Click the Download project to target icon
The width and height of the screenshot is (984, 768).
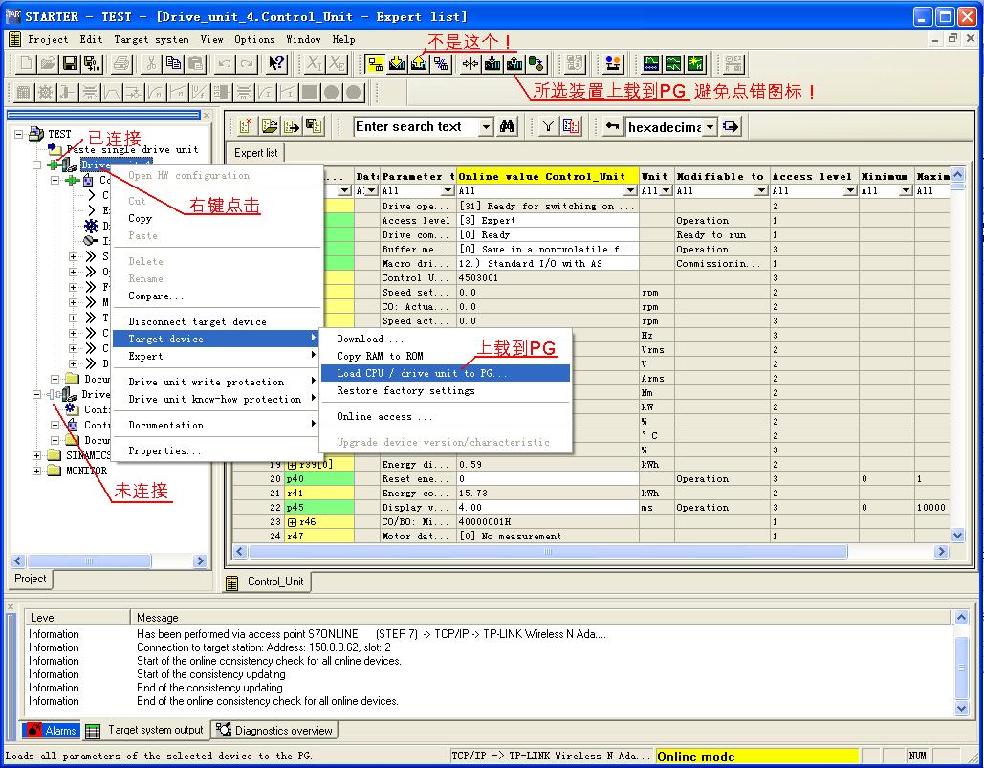397,63
